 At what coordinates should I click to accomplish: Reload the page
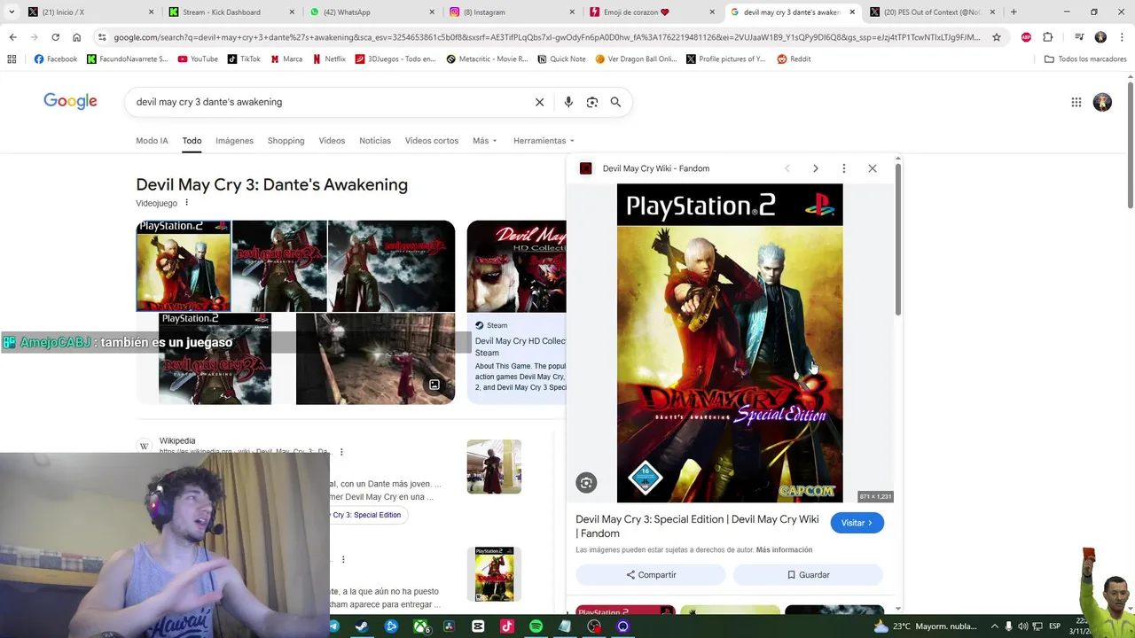coord(55,37)
